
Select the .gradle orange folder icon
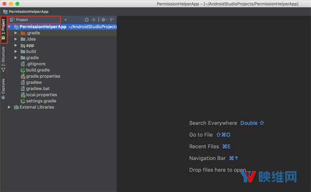(23, 33)
